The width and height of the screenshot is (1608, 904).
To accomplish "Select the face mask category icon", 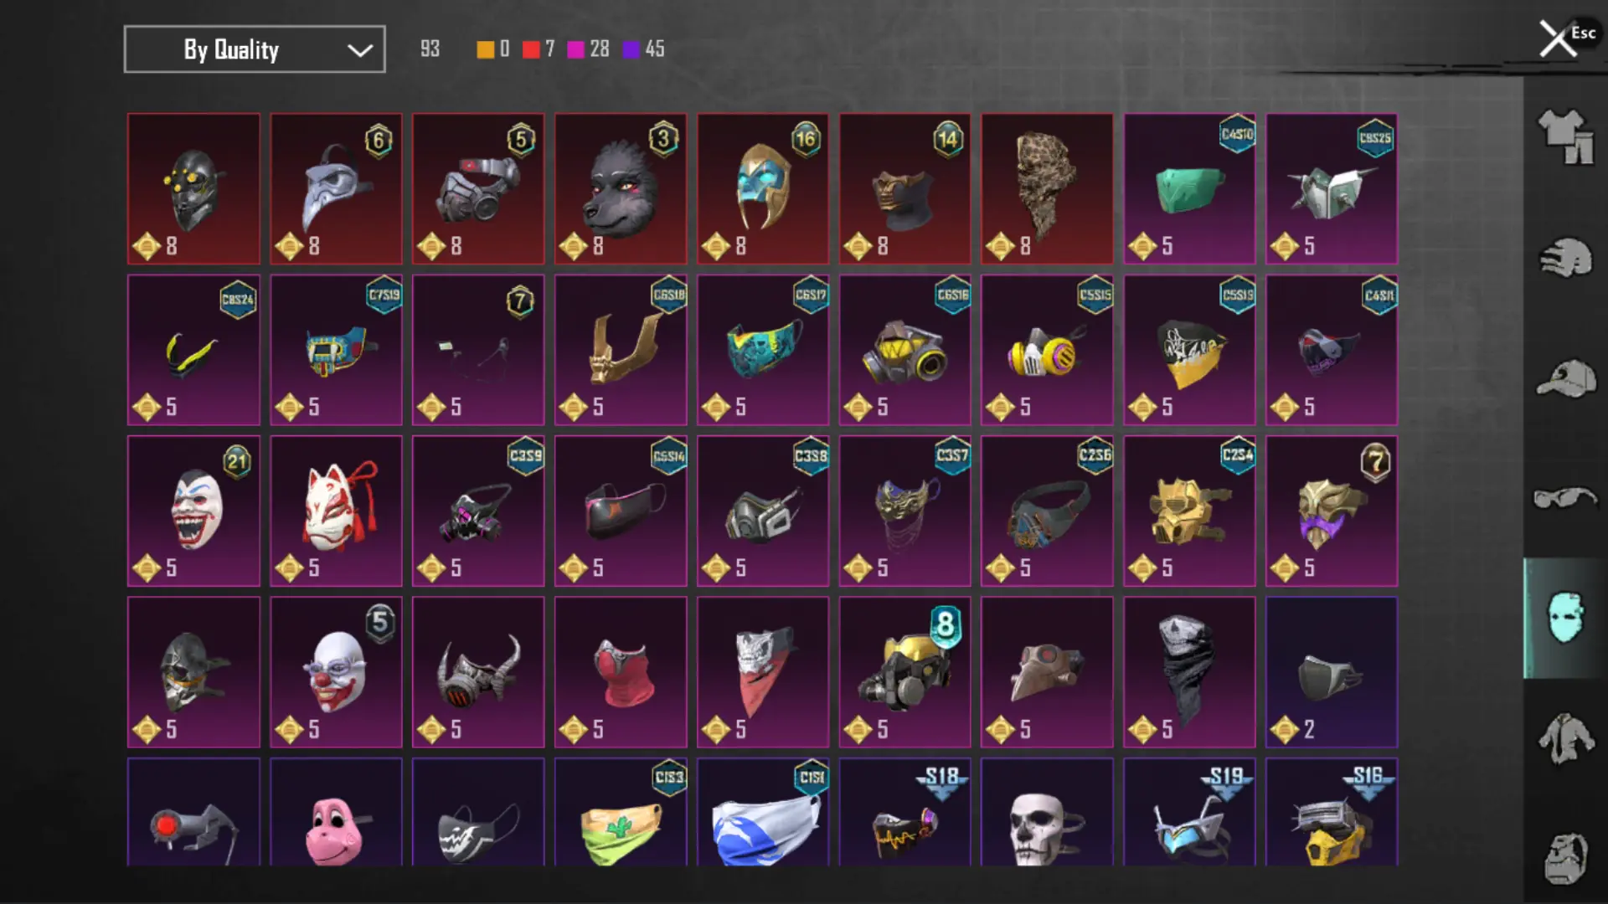I will click(1565, 618).
